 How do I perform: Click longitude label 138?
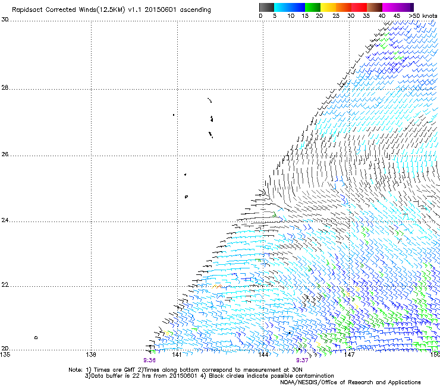(x=91, y=355)
